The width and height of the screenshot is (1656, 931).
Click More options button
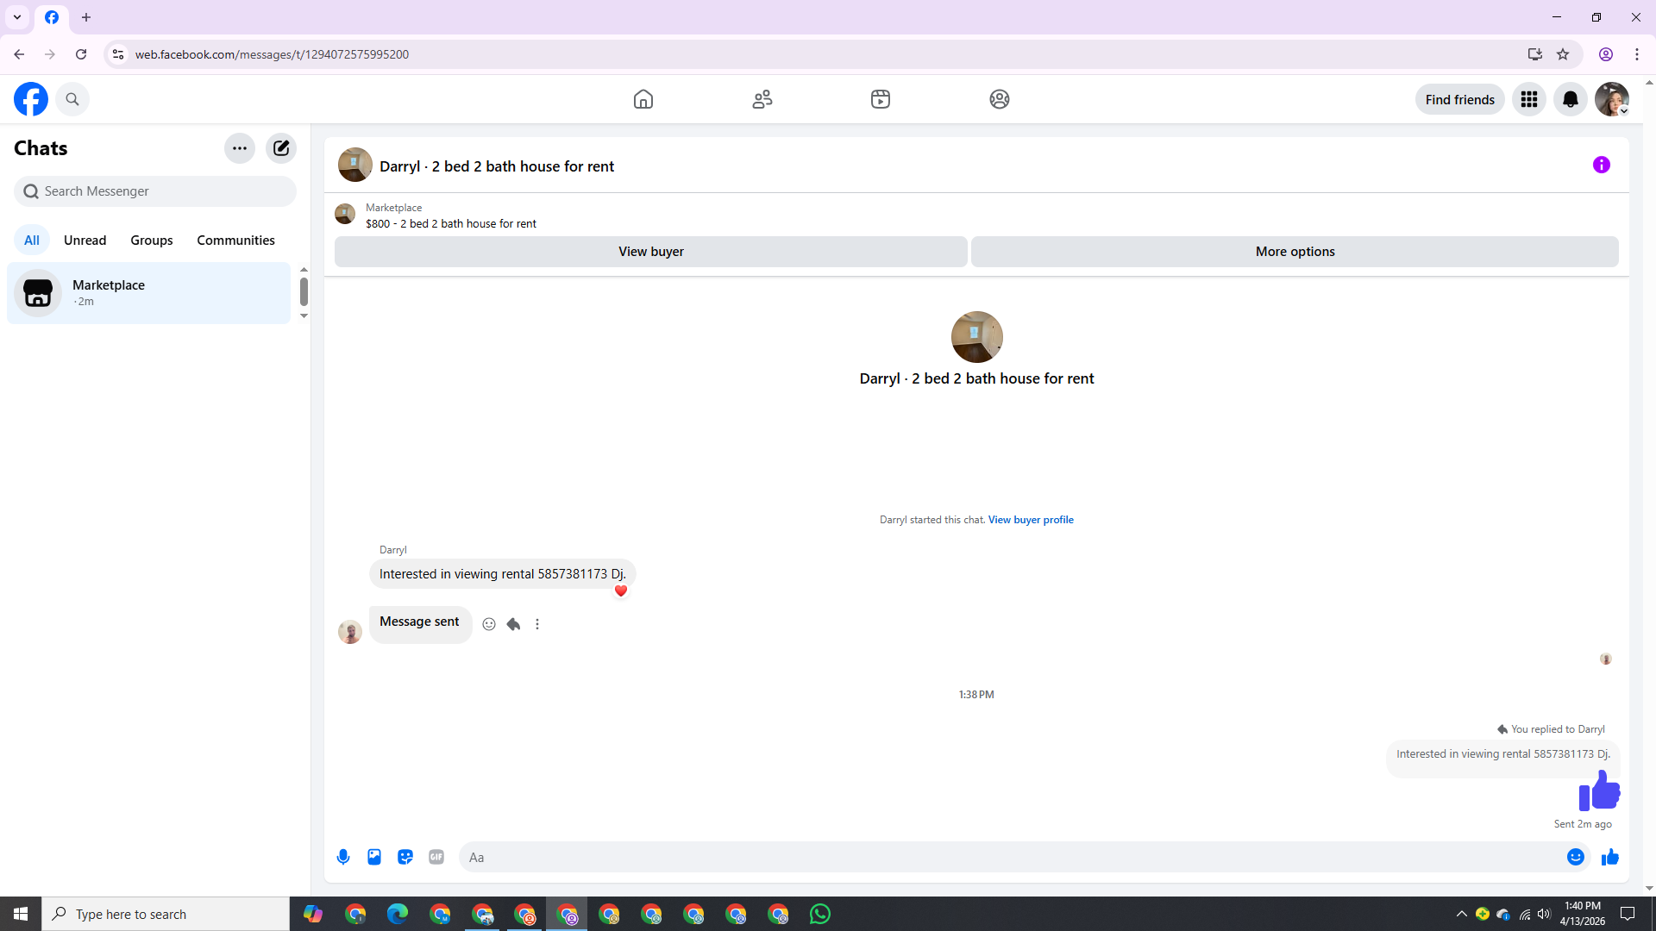(1295, 252)
